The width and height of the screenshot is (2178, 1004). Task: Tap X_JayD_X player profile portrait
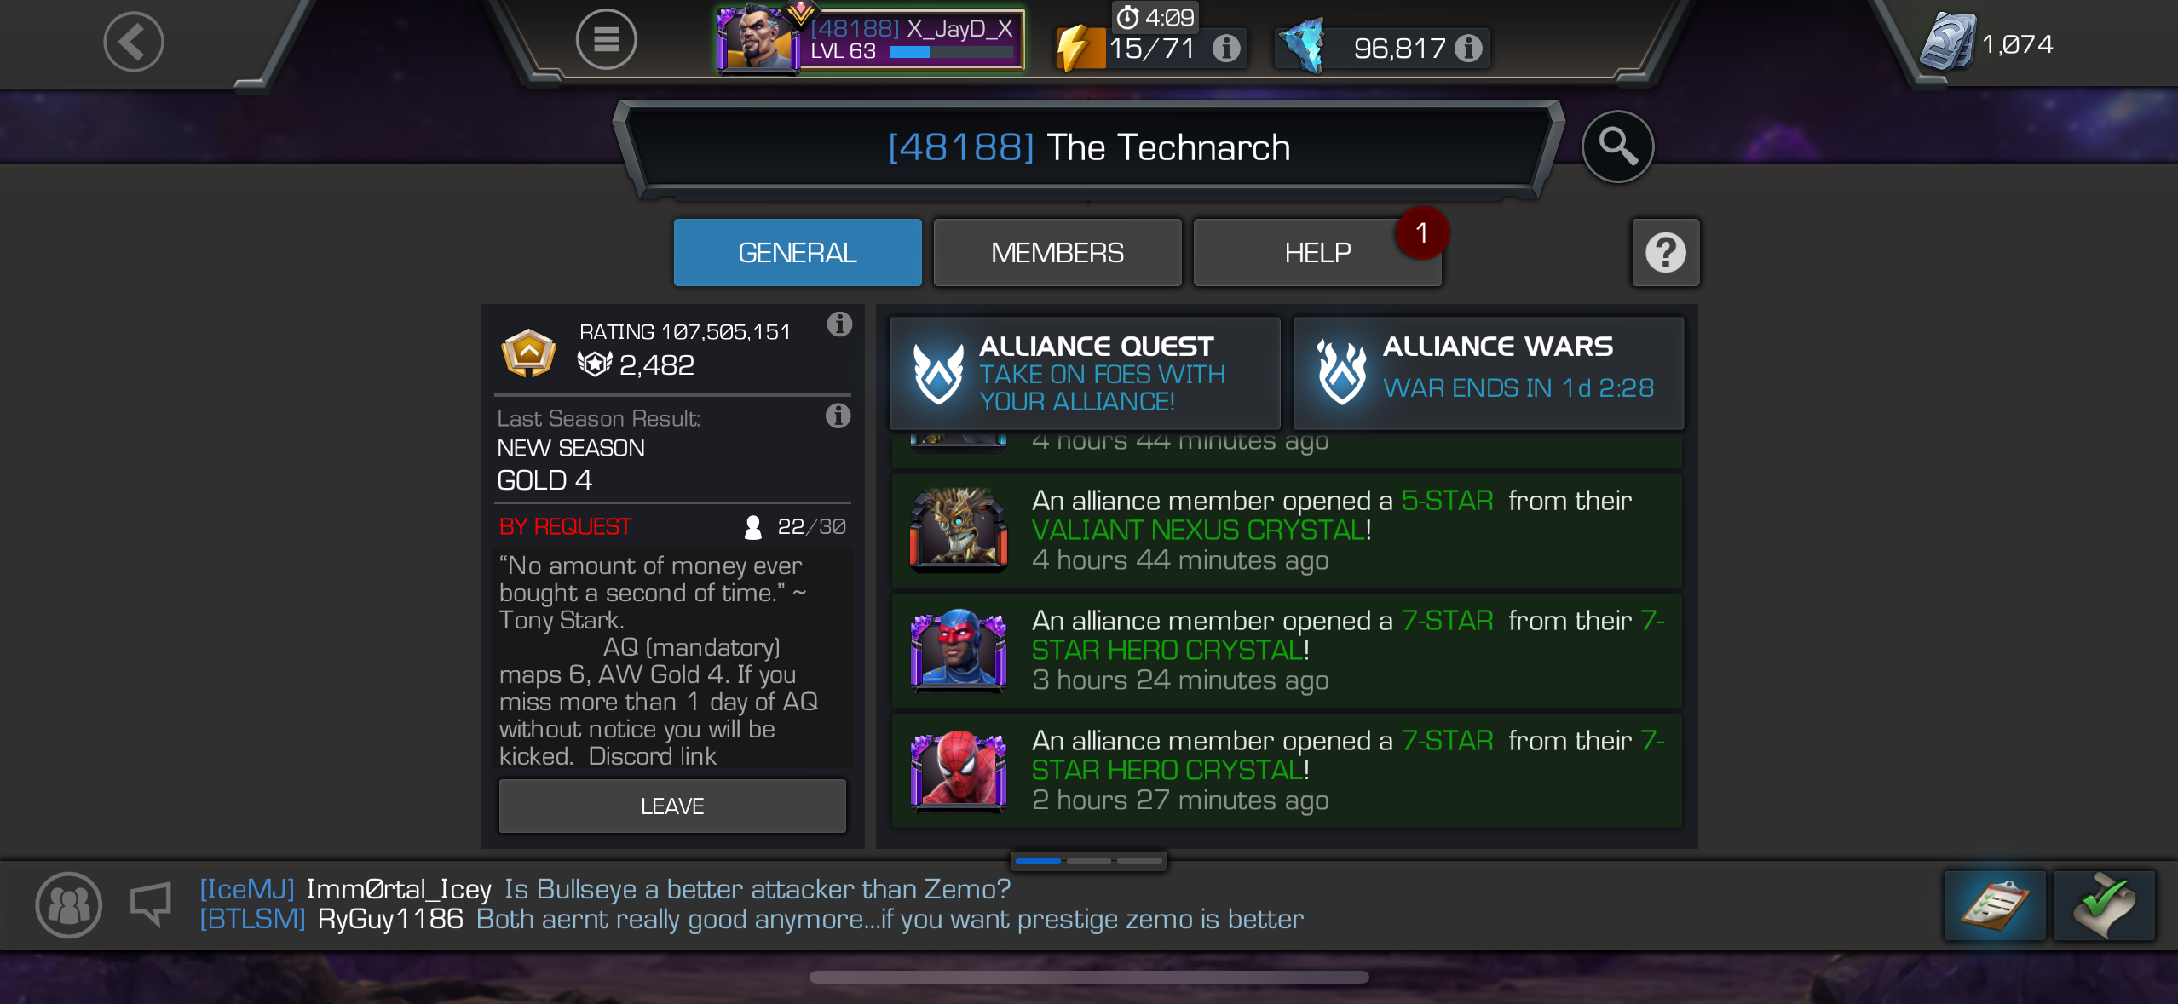point(757,39)
